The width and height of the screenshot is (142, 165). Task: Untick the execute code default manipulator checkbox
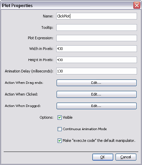click(60, 141)
